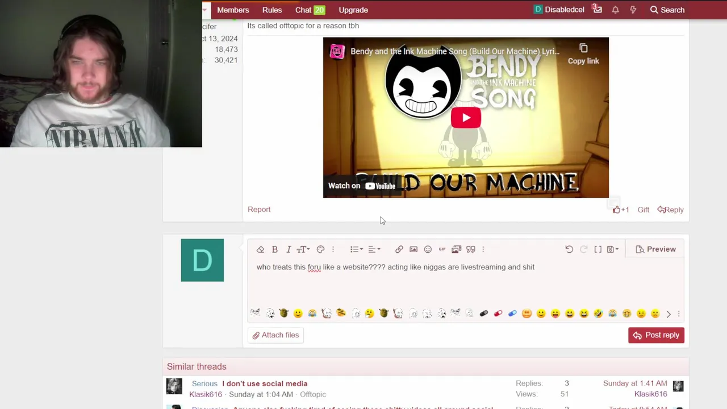The height and width of the screenshot is (409, 727).
Task: Open more insert options after quote icon
Action: (483, 249)
